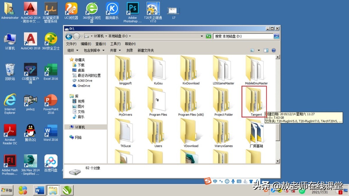Viewport: 349px width, 196px height.
Task: Expand the 组织 dropdown
Action: pos(72,50)
